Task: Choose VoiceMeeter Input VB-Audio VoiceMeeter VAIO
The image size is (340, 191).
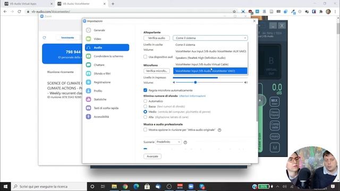Action: tap(210, 71)
